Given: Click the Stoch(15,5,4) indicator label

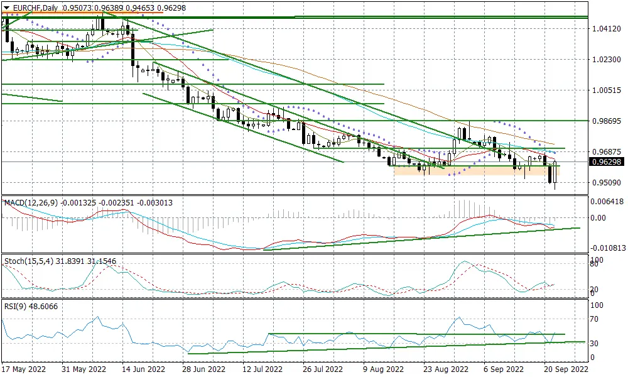Looking at the screenshot, I should click(30, 261).
